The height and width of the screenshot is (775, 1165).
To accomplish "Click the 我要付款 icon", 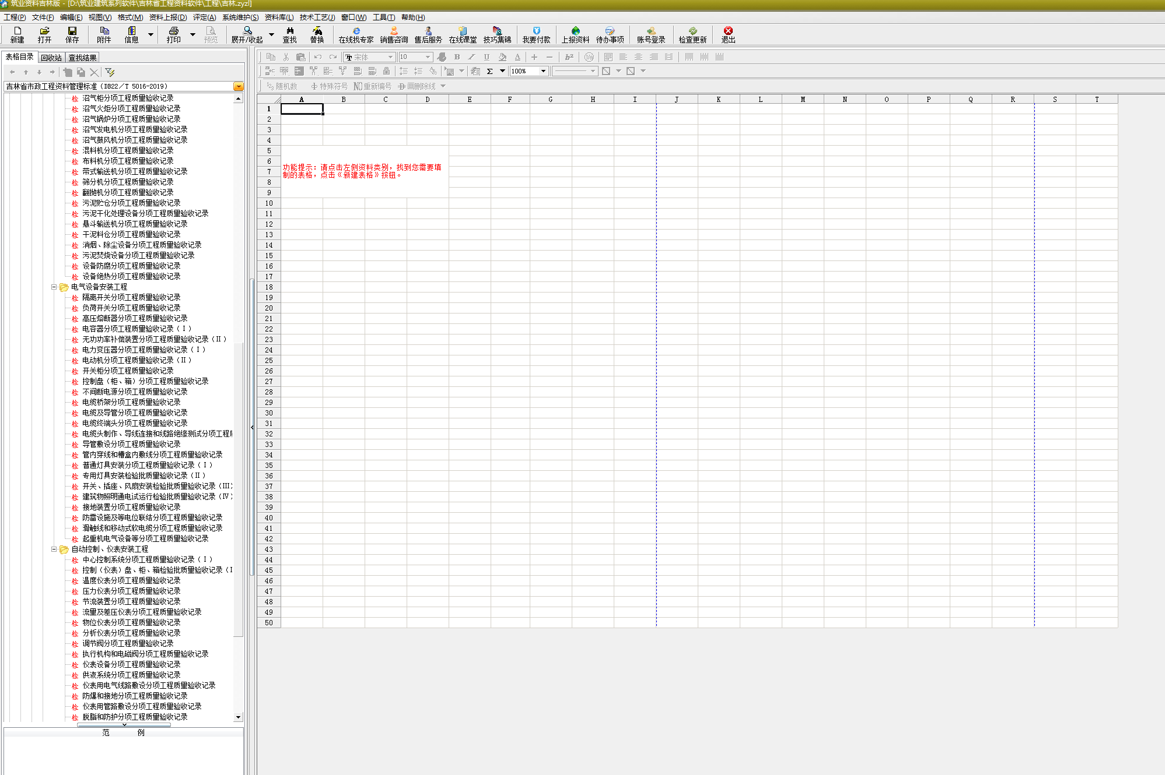I will (536, 35).
